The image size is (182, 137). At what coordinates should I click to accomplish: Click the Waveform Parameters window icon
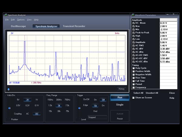(x=133, y=15)
